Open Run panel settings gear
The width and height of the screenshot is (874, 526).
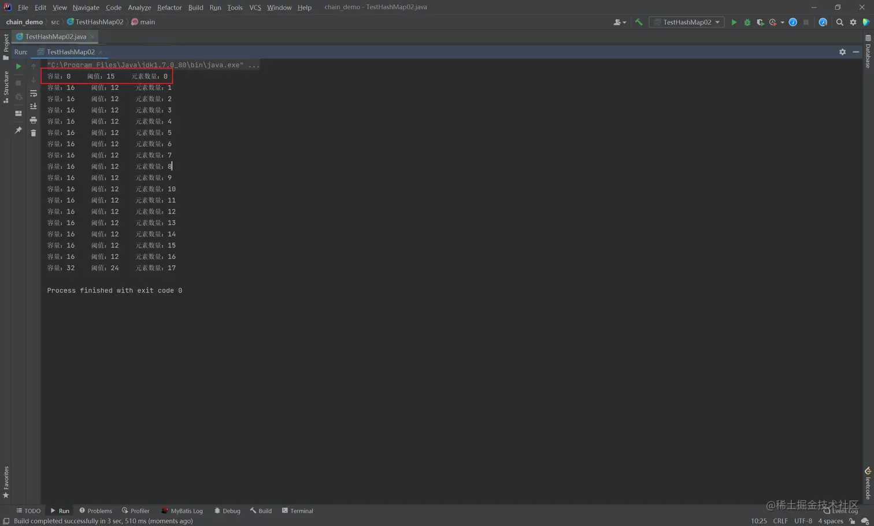pyautogui.click(x=843, y=52)
